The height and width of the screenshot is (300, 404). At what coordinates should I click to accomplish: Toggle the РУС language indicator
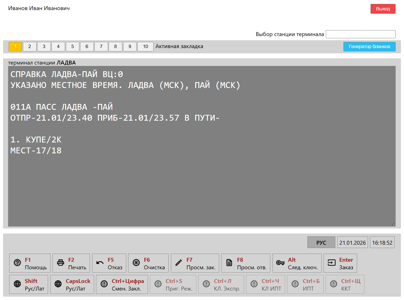[321, 242]
